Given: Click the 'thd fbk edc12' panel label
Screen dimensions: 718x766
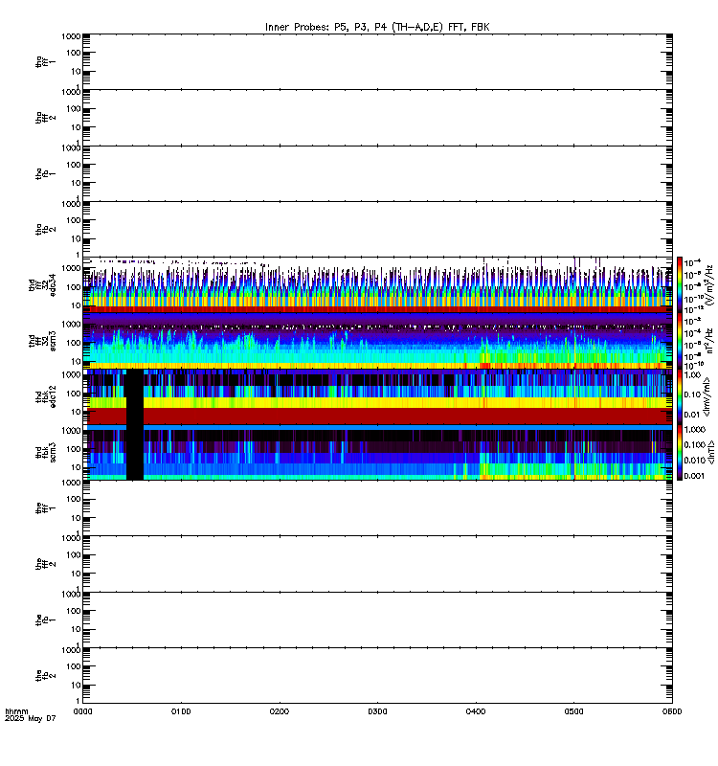Looking at the screenshot, I should (x=45, y=396).
